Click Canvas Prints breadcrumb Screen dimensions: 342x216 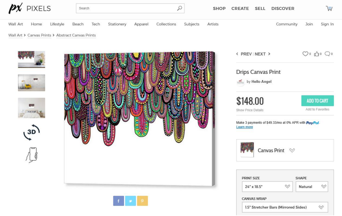pos(39,35)
